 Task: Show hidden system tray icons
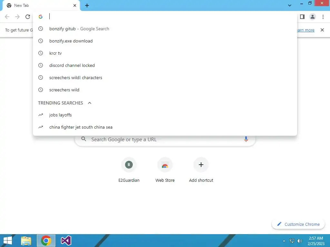(x=284, y=241)
